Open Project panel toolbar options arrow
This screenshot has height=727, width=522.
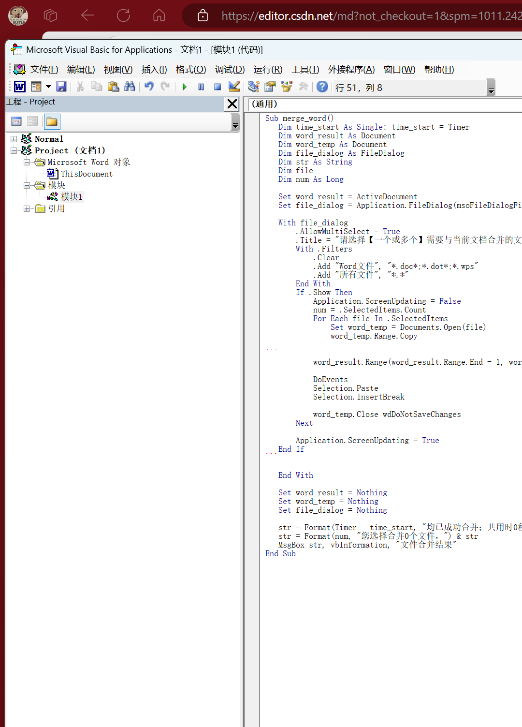tap(235, 122)
